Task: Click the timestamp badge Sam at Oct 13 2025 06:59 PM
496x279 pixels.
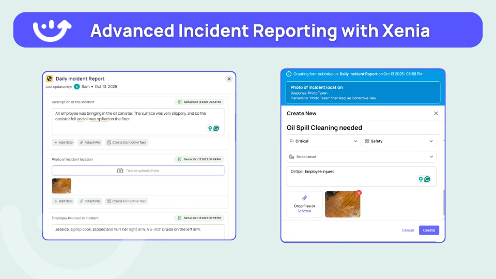Action: tap(199, 218)
